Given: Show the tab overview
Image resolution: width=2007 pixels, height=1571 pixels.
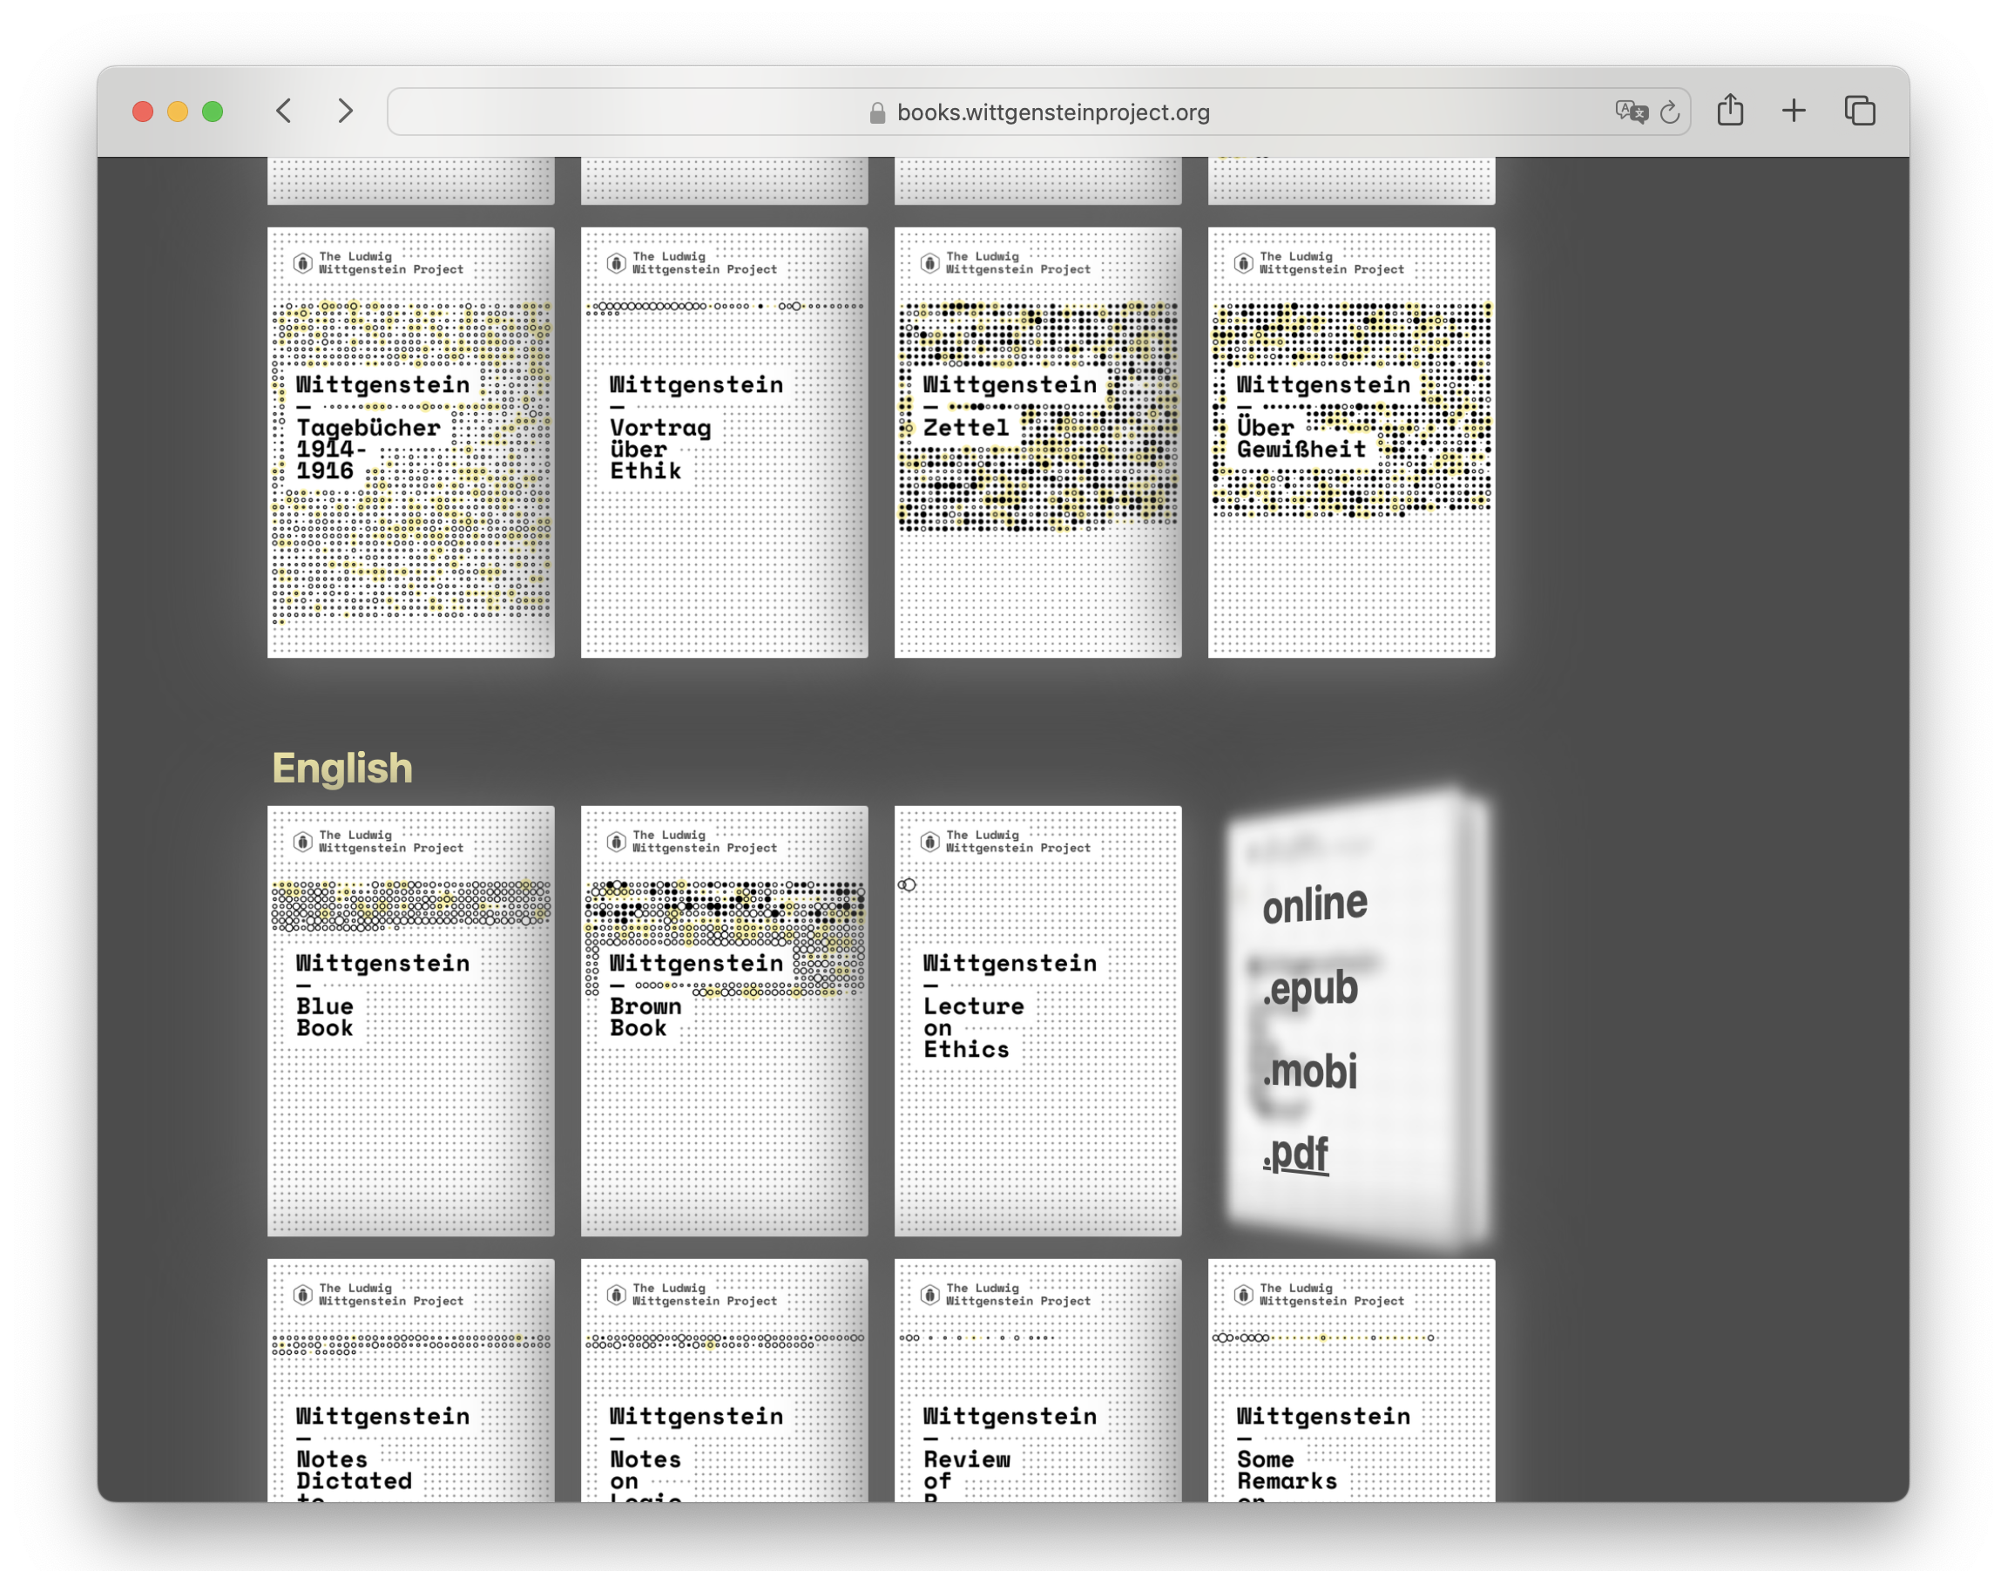Looking at the screenshot, I should [x=1859, y=111].
